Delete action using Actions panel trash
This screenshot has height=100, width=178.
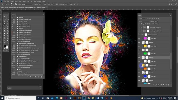(x=41, y=77)
